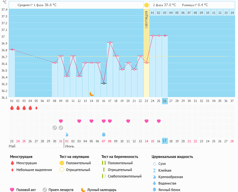238x192 pixels.
Task: Click the Прием лекарств legend icon
Action: (x=45, y=190)
